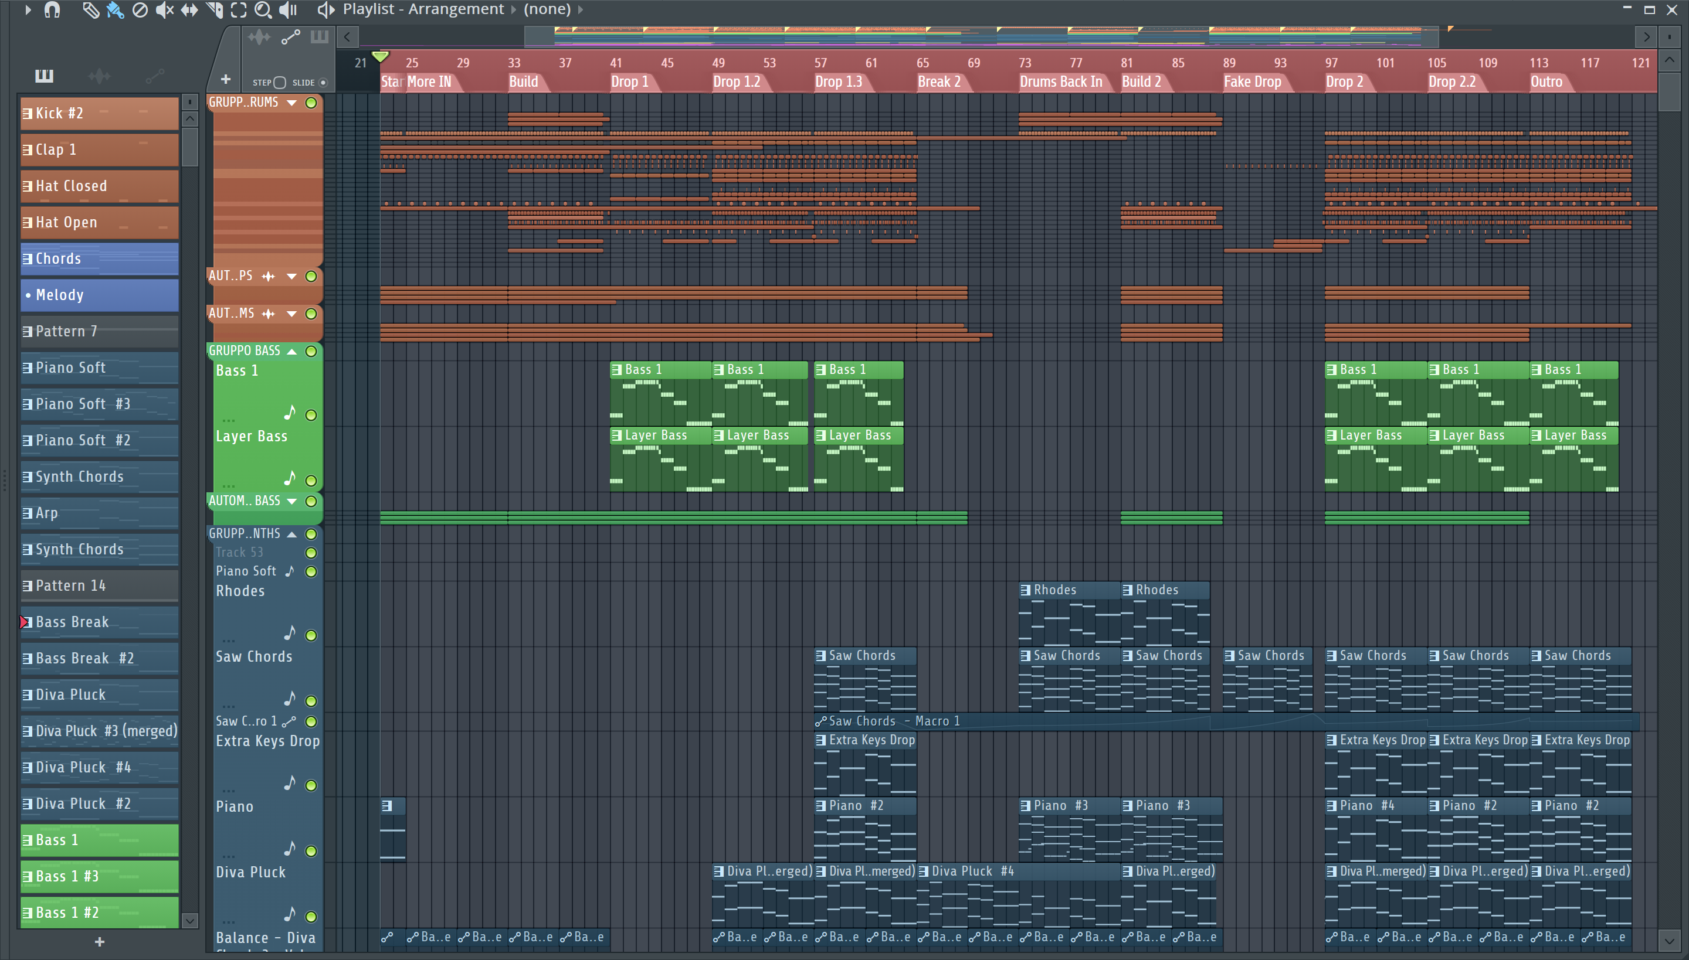The height and width of the screenshot is (960, 1689).
Task: Mute the GRUPPO BASS group
Action: [x=311, y=352]
